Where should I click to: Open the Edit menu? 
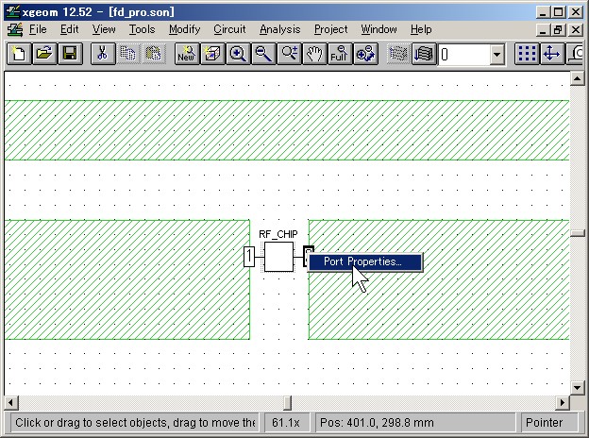(x=70, y=29)
